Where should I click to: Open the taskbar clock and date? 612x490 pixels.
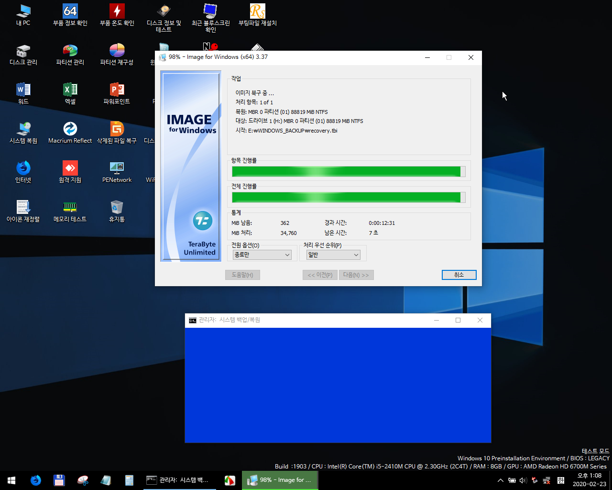(x=590, y=480)
